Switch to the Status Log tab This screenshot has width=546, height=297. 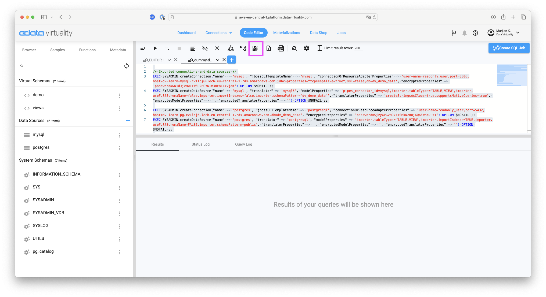(x=200, y=144)
